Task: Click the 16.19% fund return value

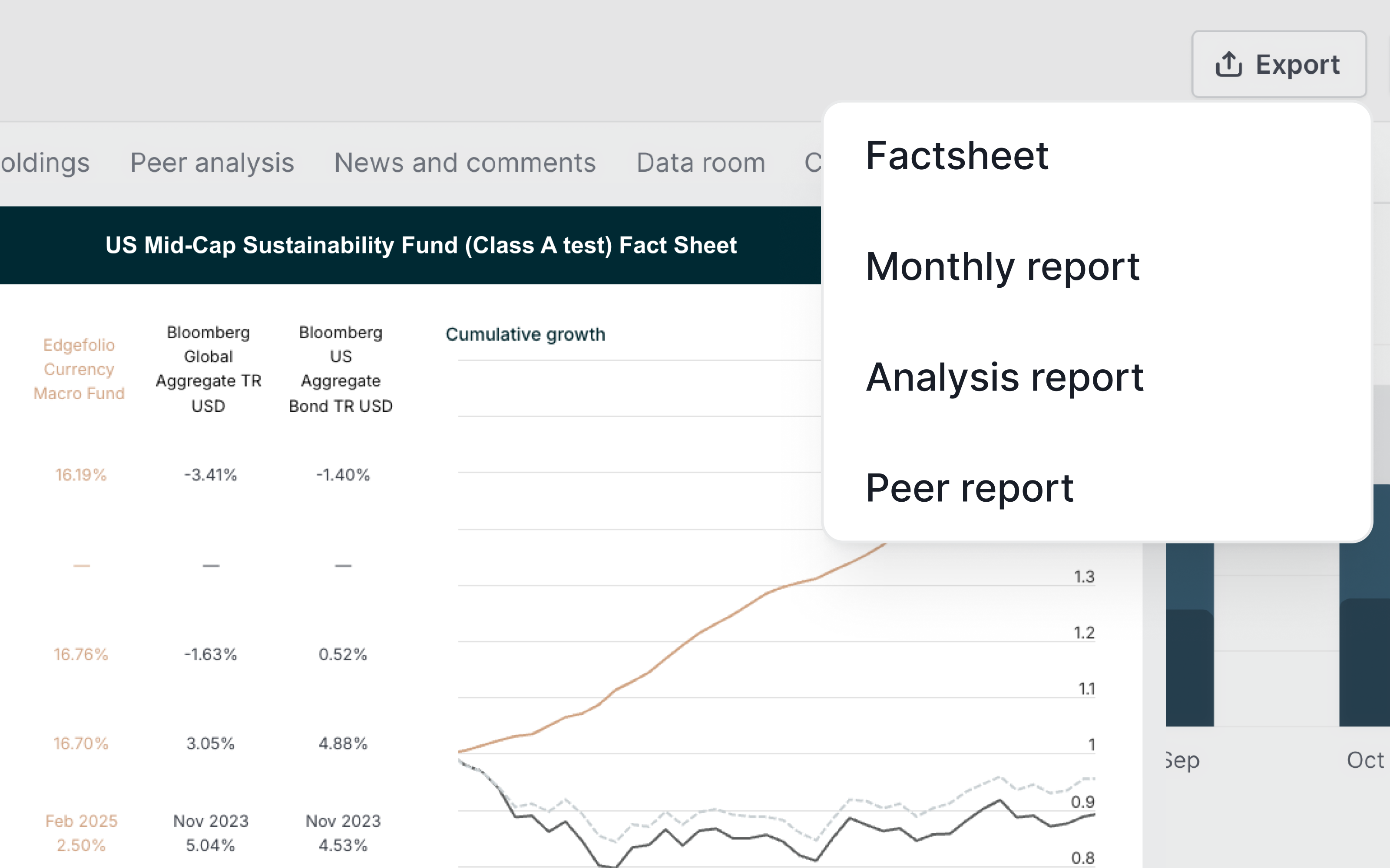Action: tap(81, 475)
